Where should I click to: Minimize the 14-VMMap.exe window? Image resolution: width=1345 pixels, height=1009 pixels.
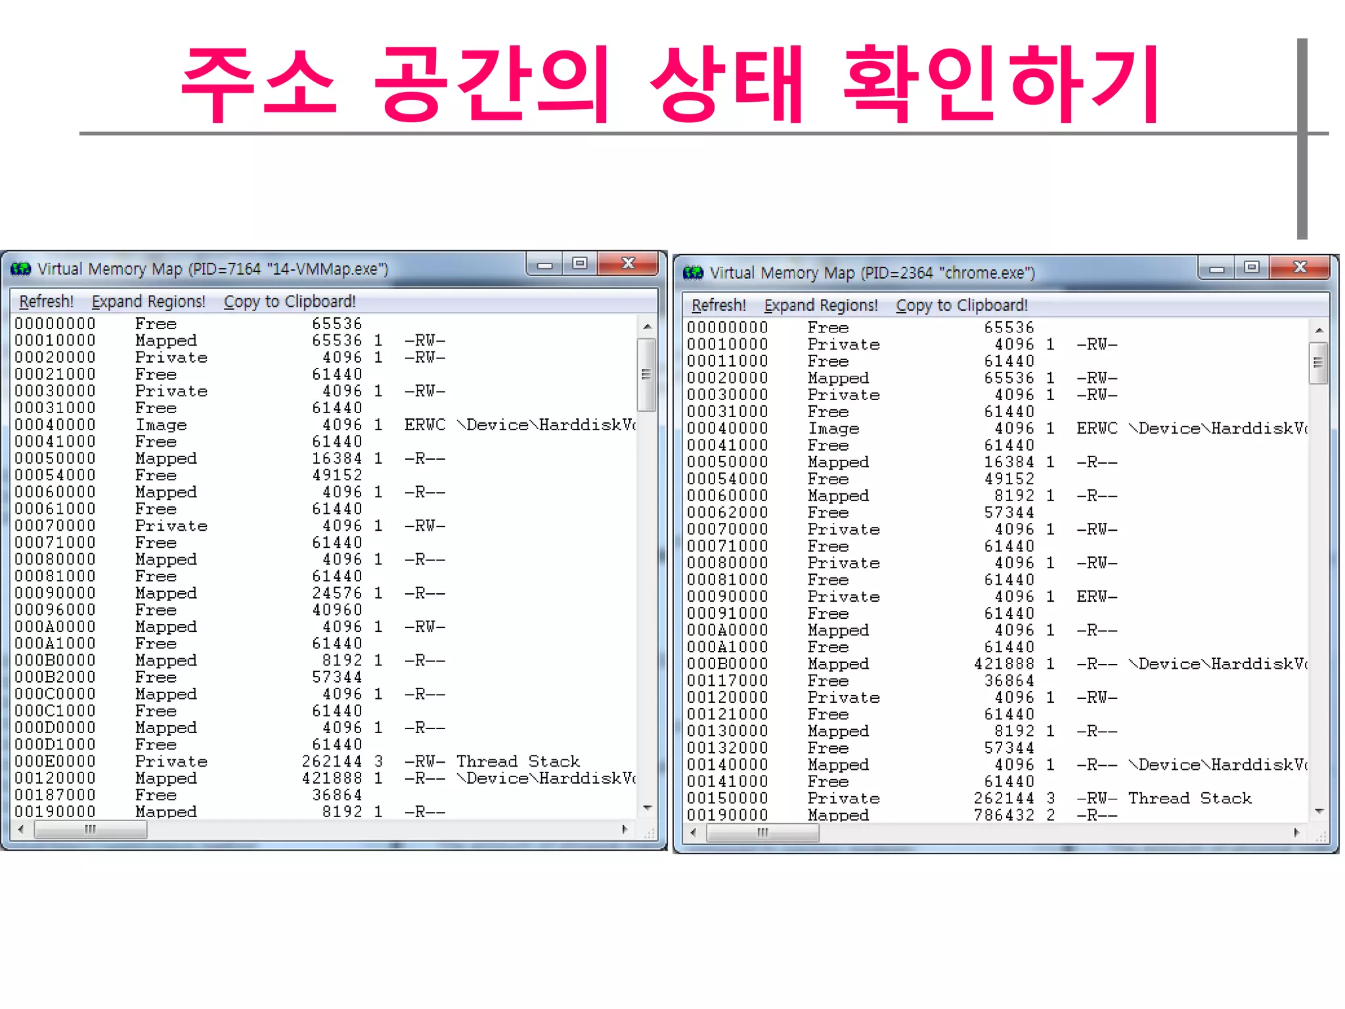click(x=544, y=264)
